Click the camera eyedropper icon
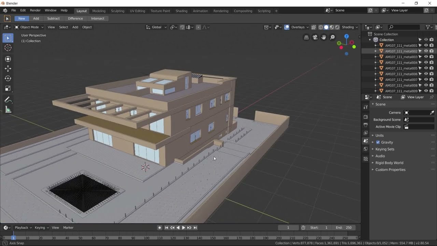This screenshot has width=437, height=246. 432,112
